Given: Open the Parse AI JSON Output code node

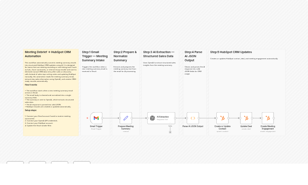Looking at the screenshot, I should pyautogui.click(x=193, y=118).
